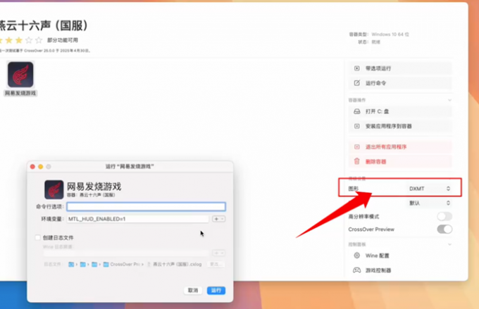
Task: Click the 更改 button next to the log file path
Action: click(x=216, y=265)
